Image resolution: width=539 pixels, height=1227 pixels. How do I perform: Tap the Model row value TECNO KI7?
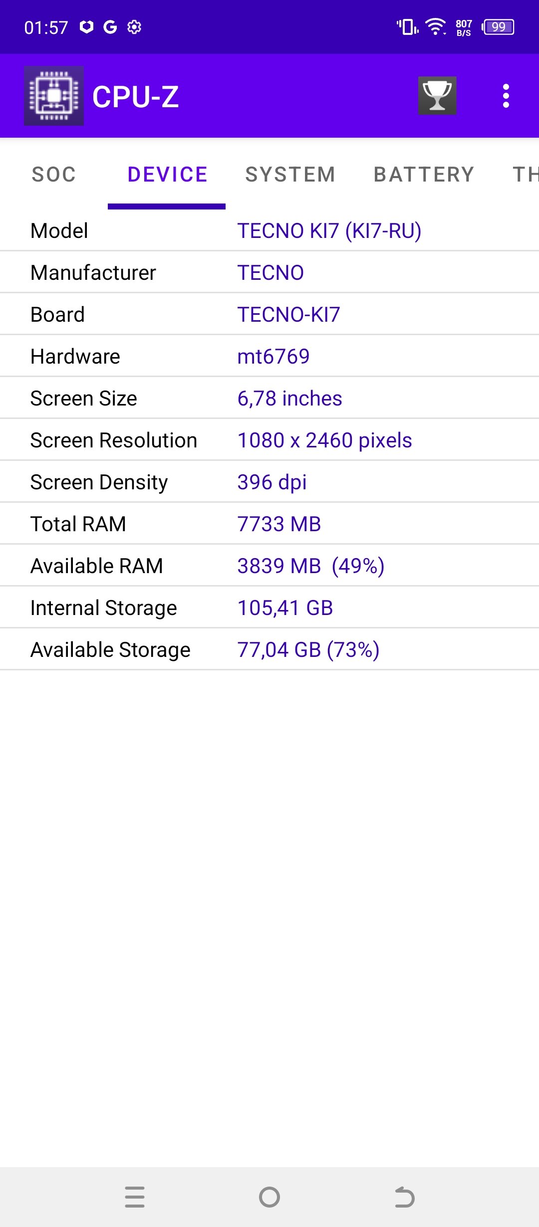pos(329,231)
